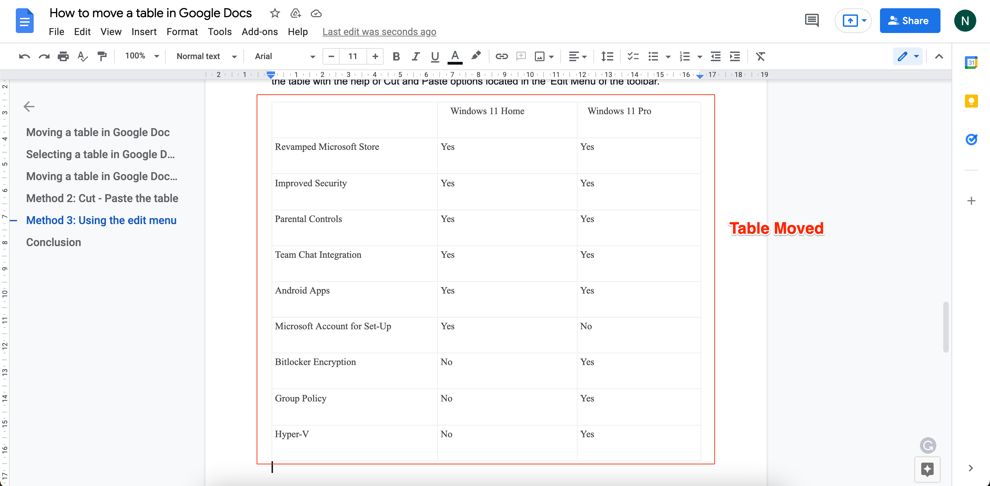The image size is (990, 486).
Task: Click the font color icon
Action: point(454,57)
